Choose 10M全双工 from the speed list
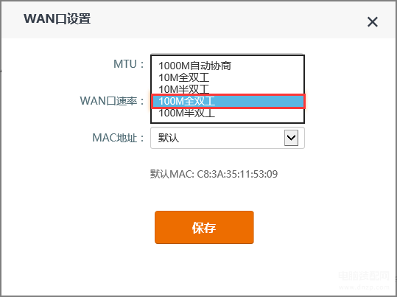The image size is (397, 297). pyautogui.click(x=228, y=77)
